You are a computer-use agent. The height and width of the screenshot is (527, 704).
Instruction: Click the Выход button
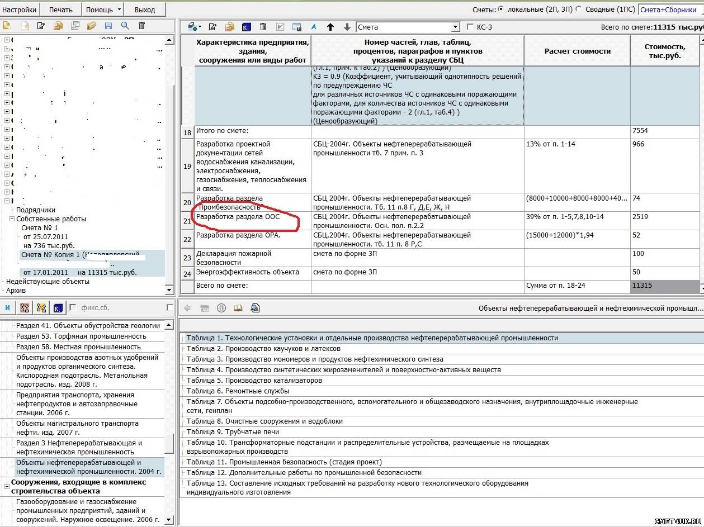145,10
